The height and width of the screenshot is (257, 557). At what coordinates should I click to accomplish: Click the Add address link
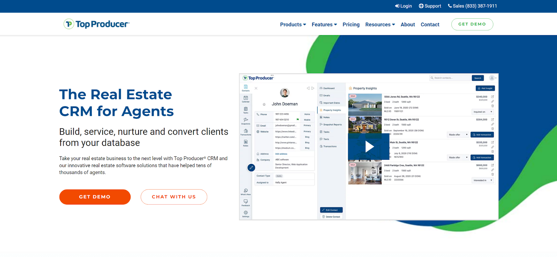281,154
